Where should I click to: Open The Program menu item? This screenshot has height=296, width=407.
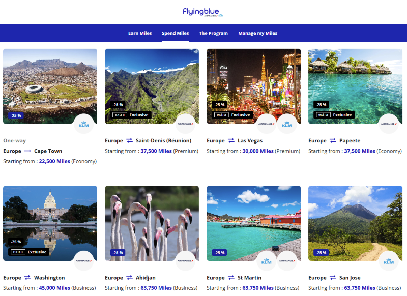coord(213,33)
